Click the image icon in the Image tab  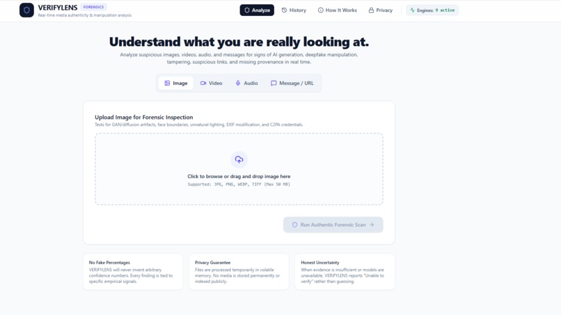tap(167, 83)
